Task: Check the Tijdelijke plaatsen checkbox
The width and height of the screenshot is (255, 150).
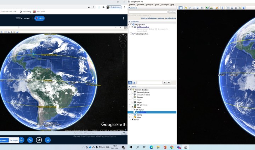Action: [131, 34]
